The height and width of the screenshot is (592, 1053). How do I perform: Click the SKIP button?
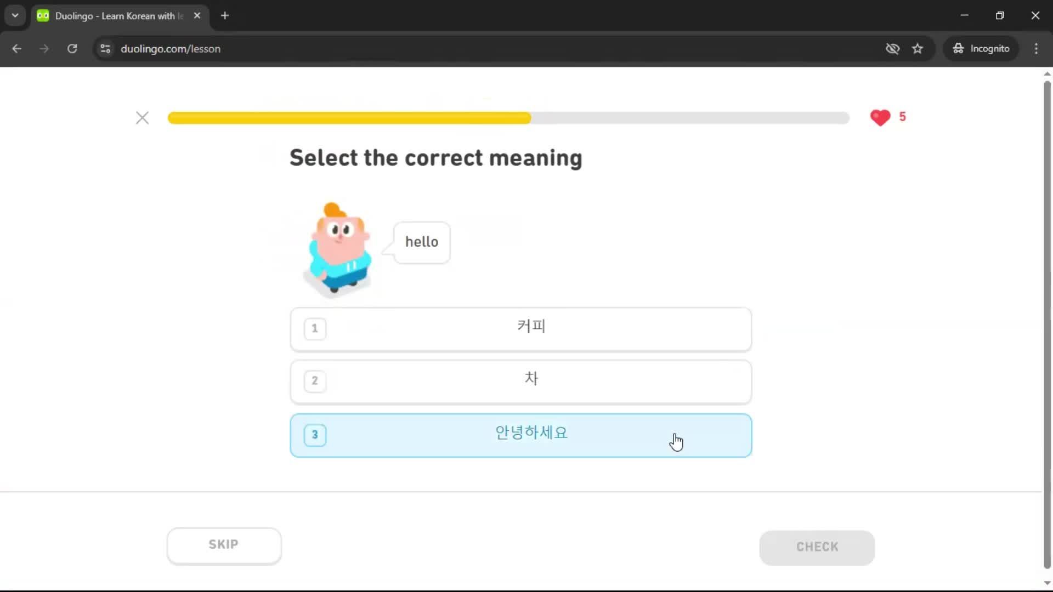[223, 544]
